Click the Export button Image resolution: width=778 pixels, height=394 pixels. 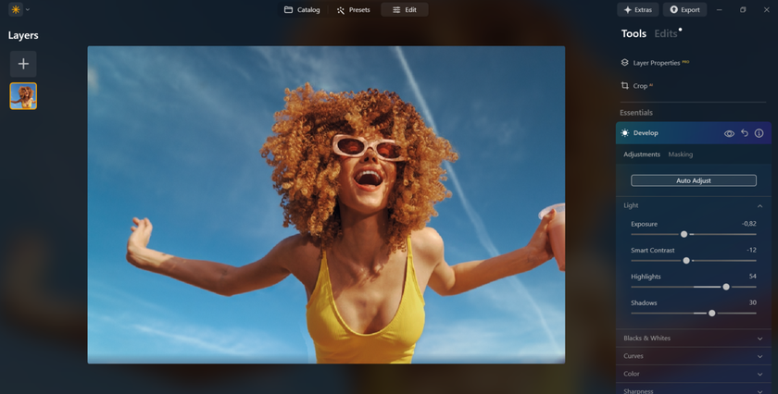[x=684, y=9]
